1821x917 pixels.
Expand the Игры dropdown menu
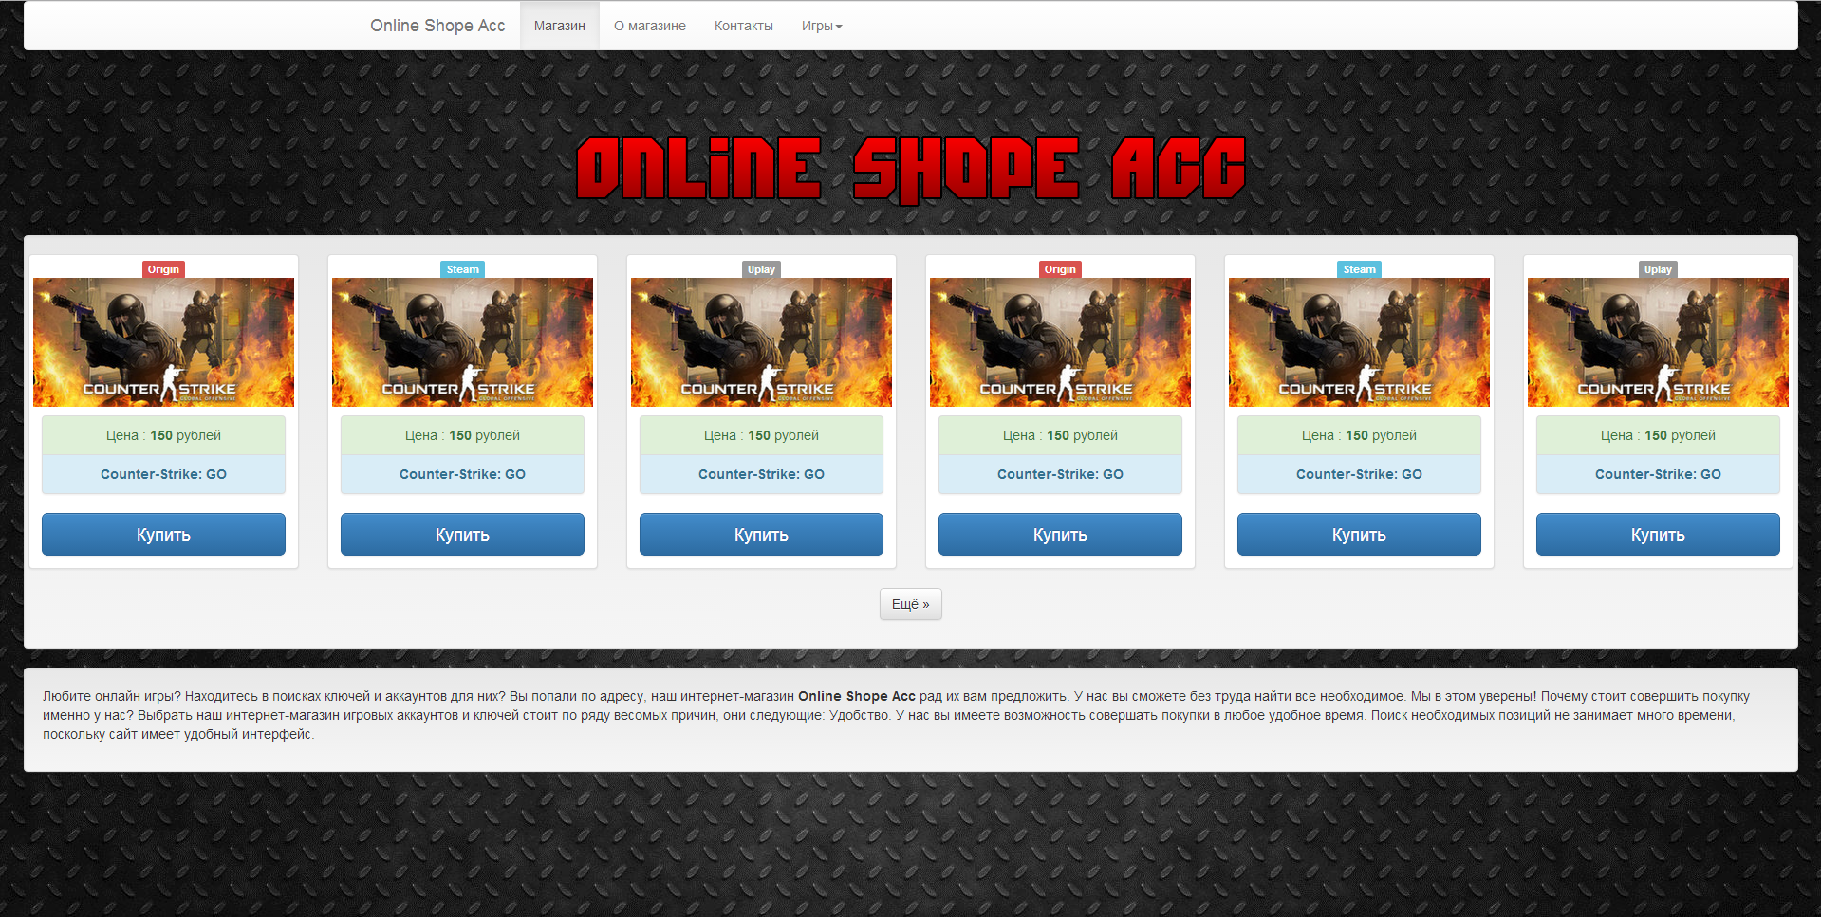tap(822, 26)
